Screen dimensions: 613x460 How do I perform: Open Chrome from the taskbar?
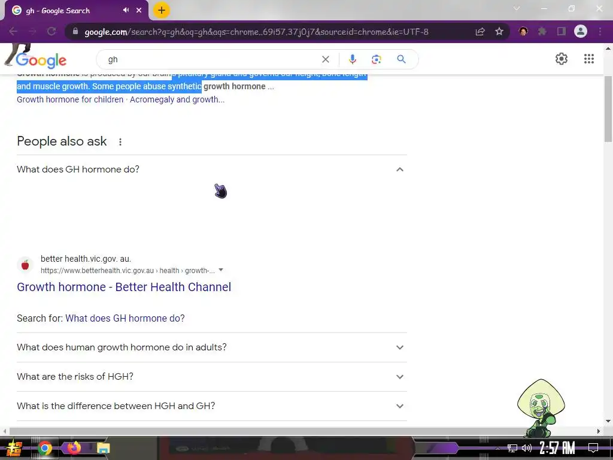pyautogui.click(x=44, y=448)
